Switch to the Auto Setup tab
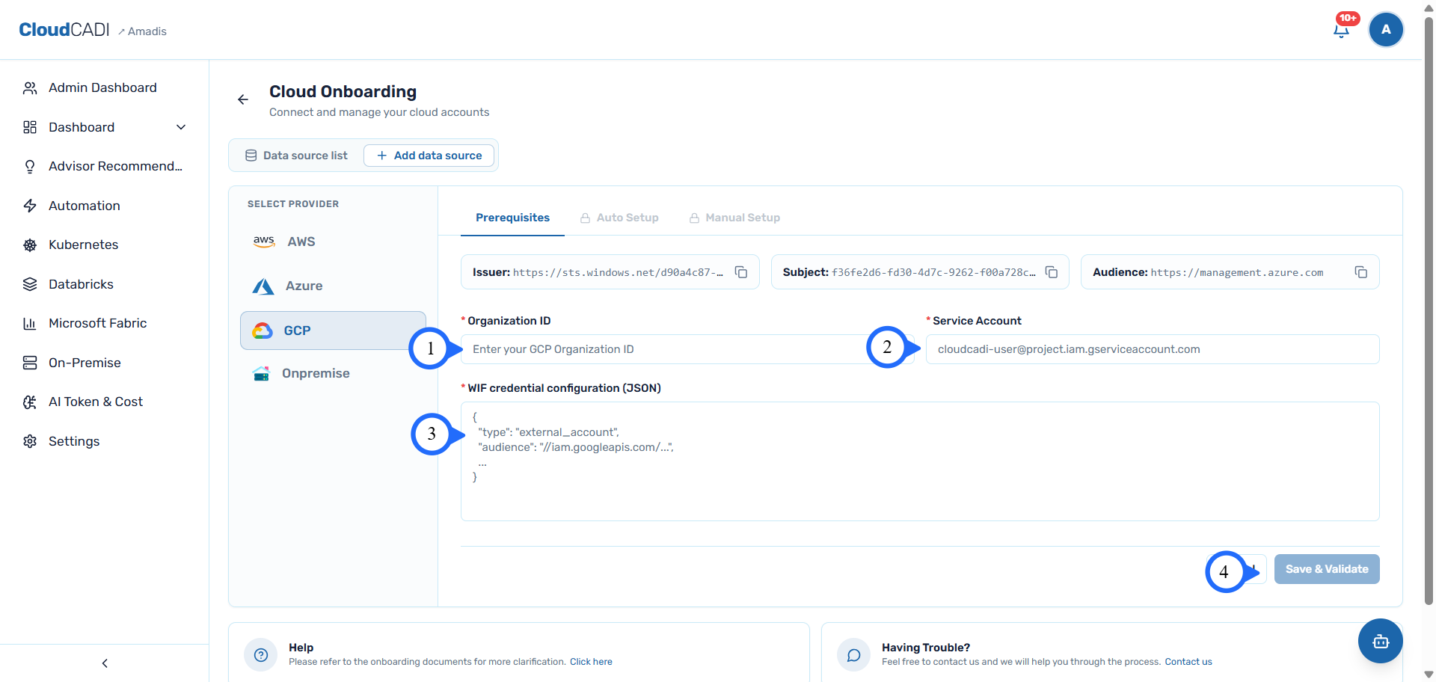Image resolution: width=1436 pixels, height=682 pixels. point(619,218)
